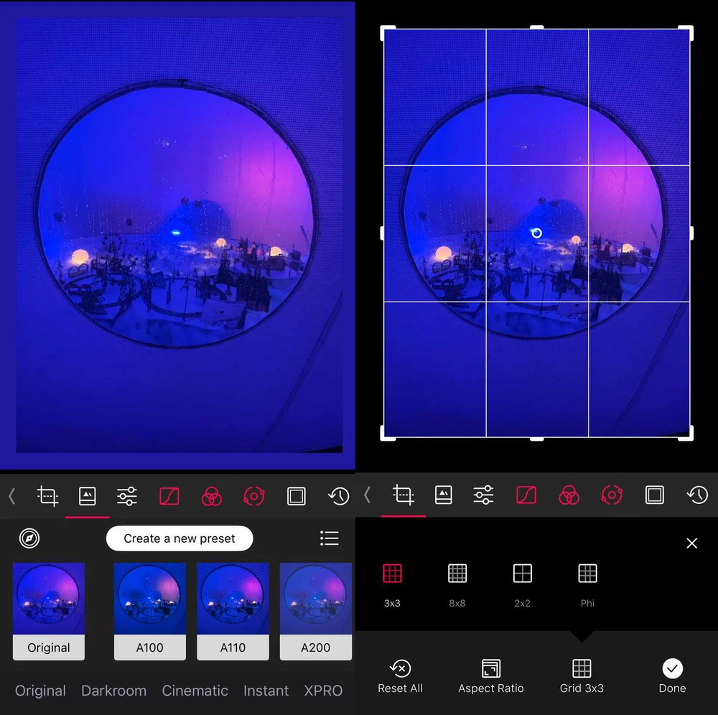
Task: Switch to the Cinematic filter tab
Action: pos(195,690)
